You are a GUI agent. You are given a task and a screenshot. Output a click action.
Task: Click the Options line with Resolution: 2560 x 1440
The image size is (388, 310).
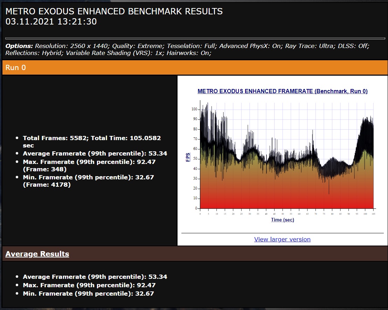coord(187,46)
